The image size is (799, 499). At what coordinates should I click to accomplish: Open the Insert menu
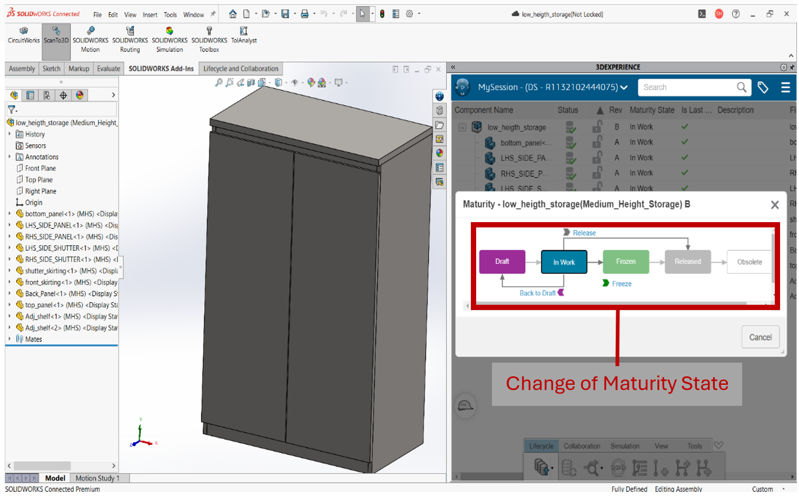pyautogui.click(x=150, y=15)
